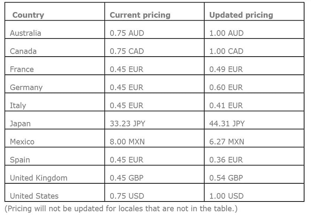Click the Country column header
The height and width of the screenshot is (216, 311).
point(28,15)
